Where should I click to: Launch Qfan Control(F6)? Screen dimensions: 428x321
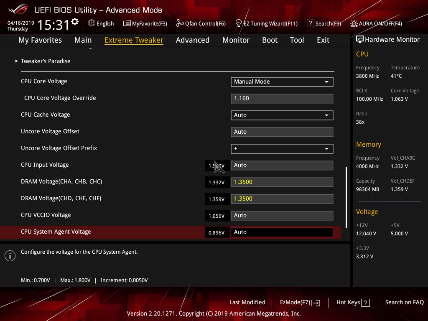point(201,23)
